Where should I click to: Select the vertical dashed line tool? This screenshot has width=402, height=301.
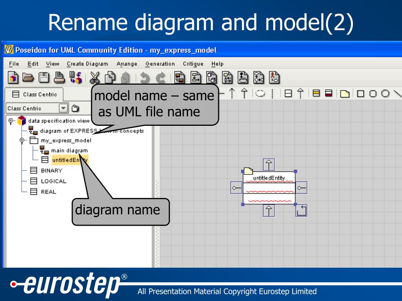(x=272, y=93)
